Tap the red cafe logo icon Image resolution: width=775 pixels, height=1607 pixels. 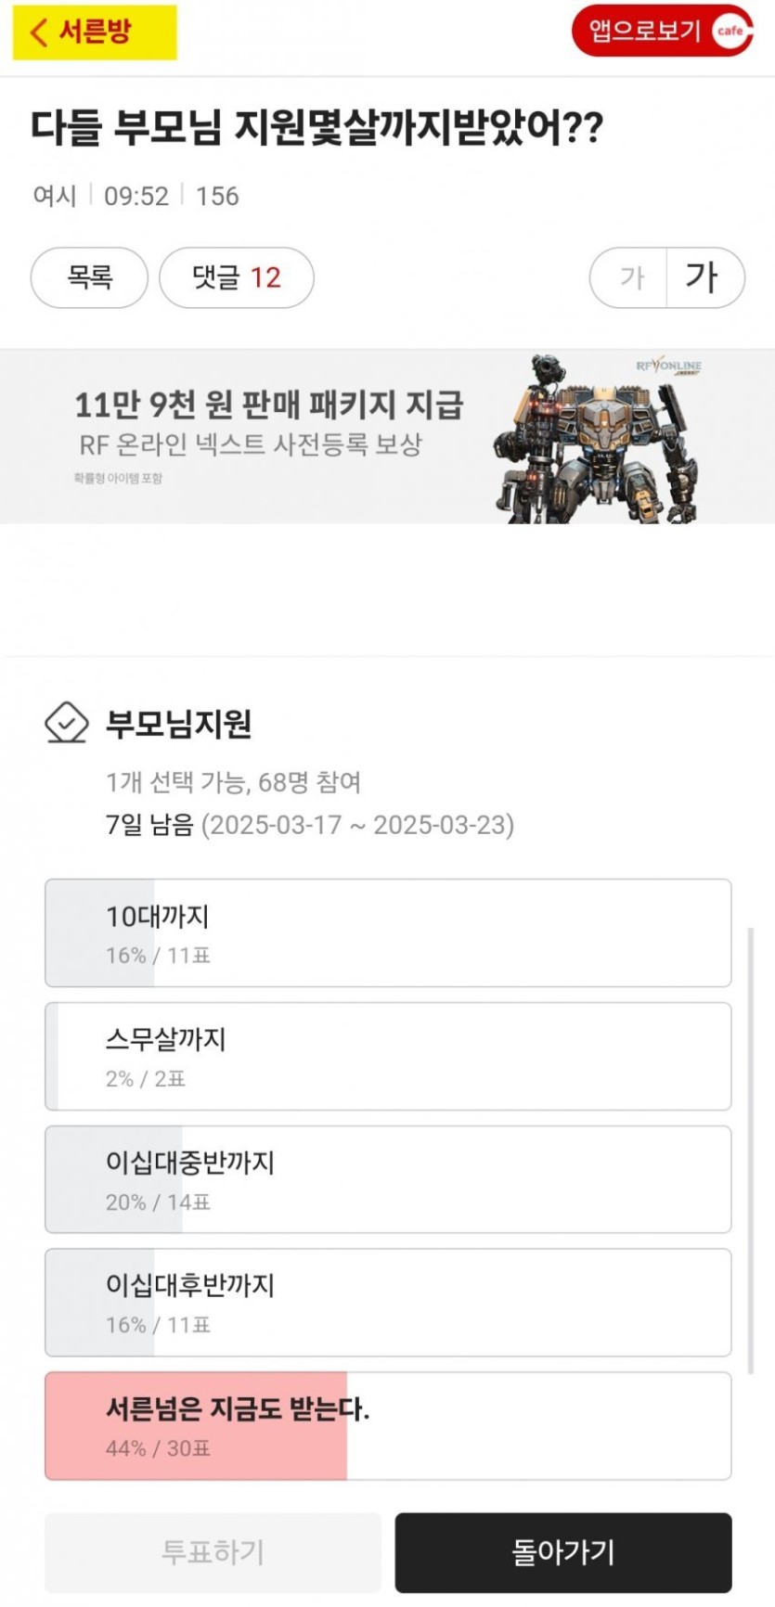pos(730,31)
